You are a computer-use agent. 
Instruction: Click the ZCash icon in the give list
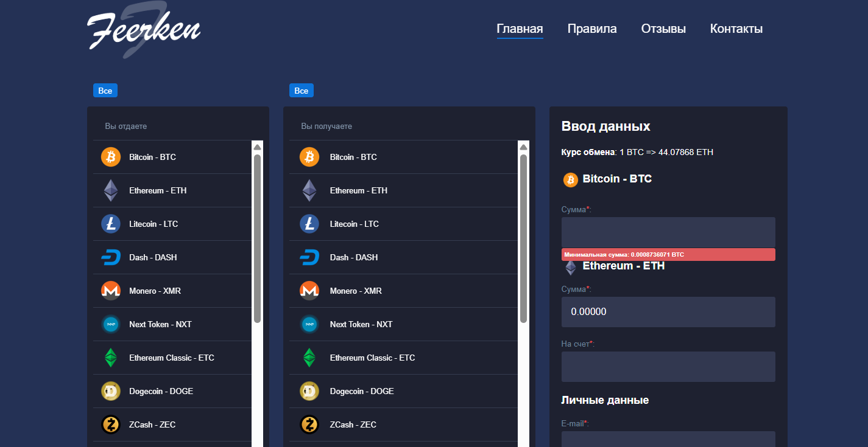coord(111,424)
